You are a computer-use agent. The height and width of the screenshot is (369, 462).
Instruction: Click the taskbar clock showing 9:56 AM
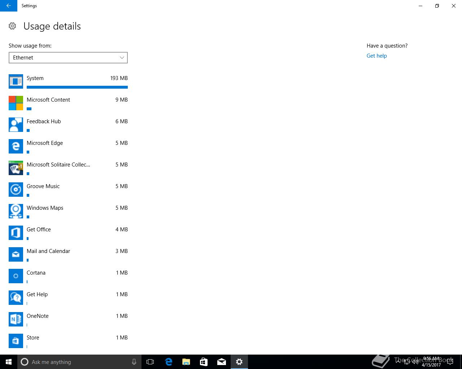point(431,362)
